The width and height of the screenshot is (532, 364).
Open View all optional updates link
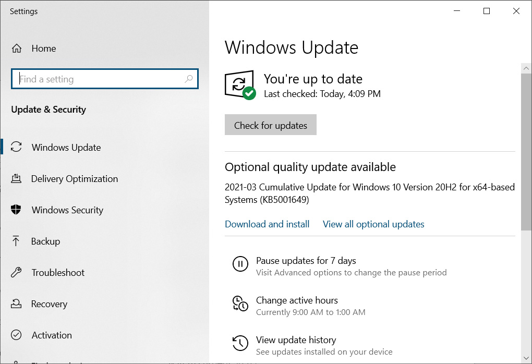[373, 224]
